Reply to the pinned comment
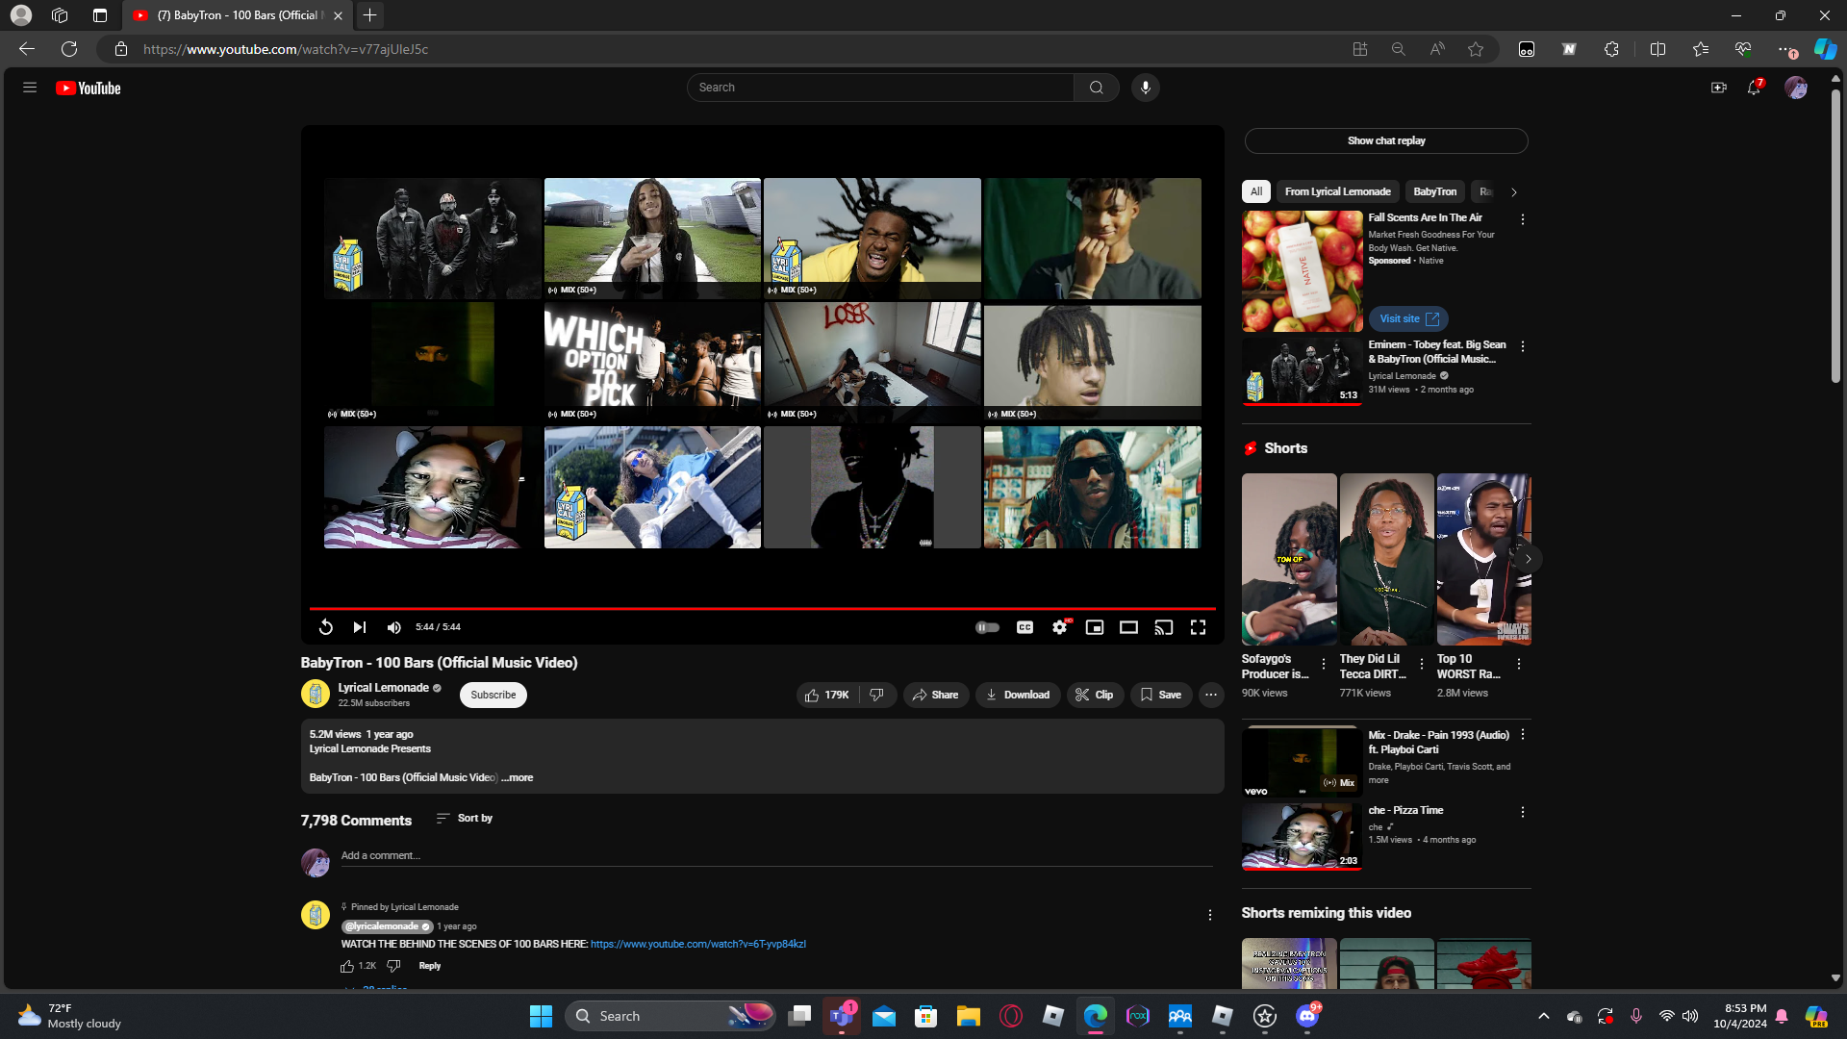Viewport: 1847px width, 1039px height. coord(430,966)
